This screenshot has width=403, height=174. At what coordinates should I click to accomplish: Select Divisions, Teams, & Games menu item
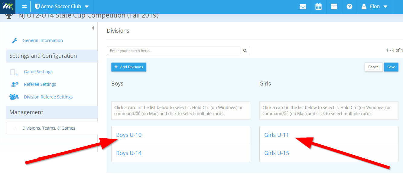click(52, 128)
